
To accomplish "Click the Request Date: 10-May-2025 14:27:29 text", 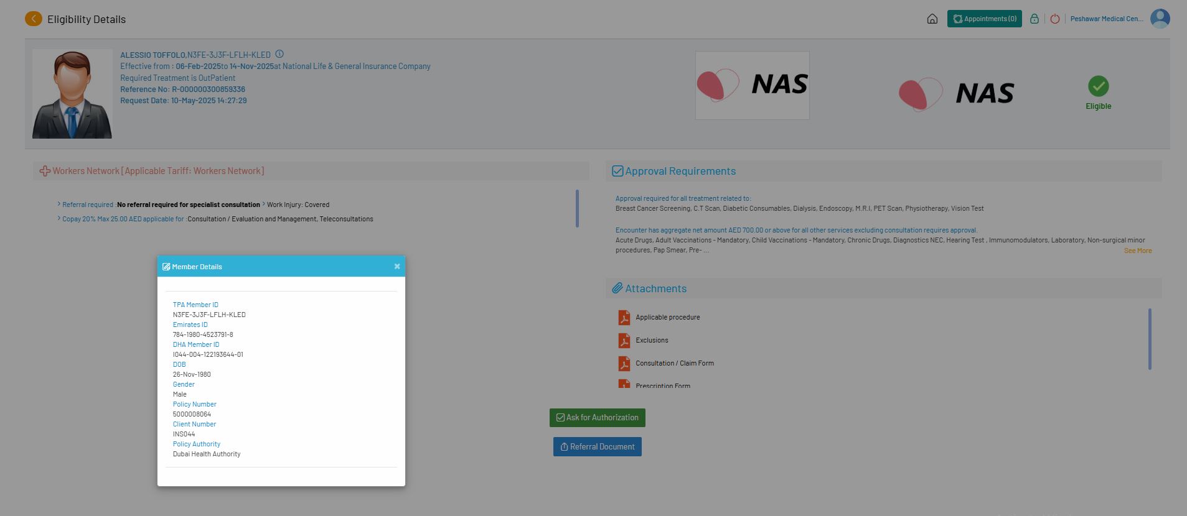I will tap(184, 100).
